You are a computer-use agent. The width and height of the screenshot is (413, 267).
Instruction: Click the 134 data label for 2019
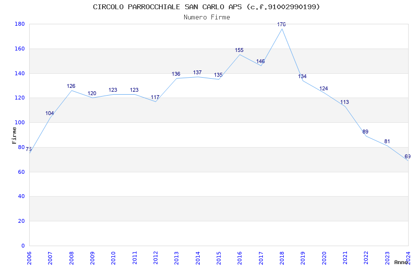pyautogui.click(x=302, y=76)
